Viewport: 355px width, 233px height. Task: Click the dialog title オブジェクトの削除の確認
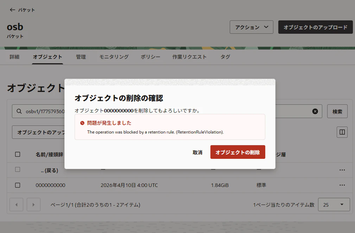tap(119, 98)
